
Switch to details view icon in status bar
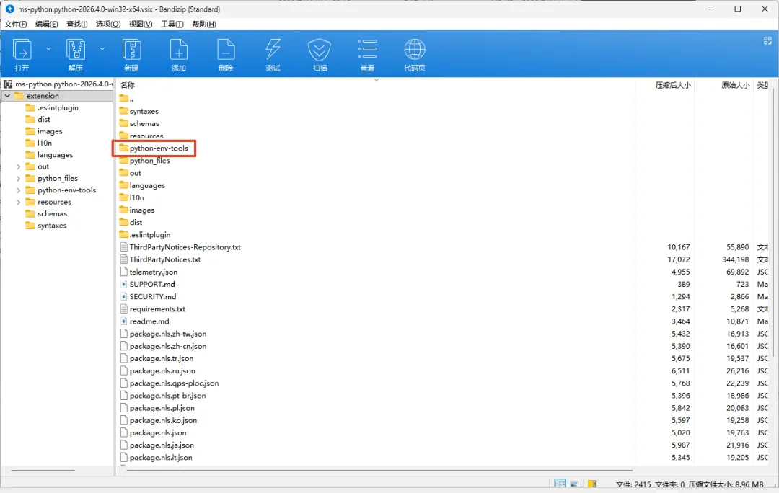pyautogui.click(x=560, y=484)
